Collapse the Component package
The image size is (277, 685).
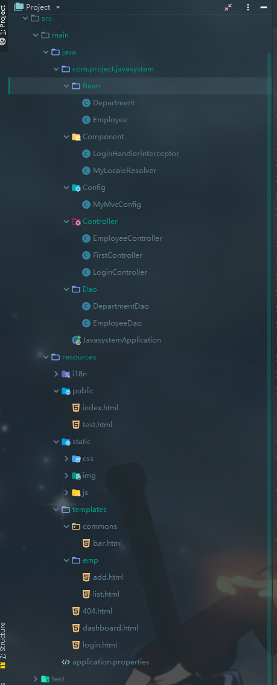click(x=66, y=137)
